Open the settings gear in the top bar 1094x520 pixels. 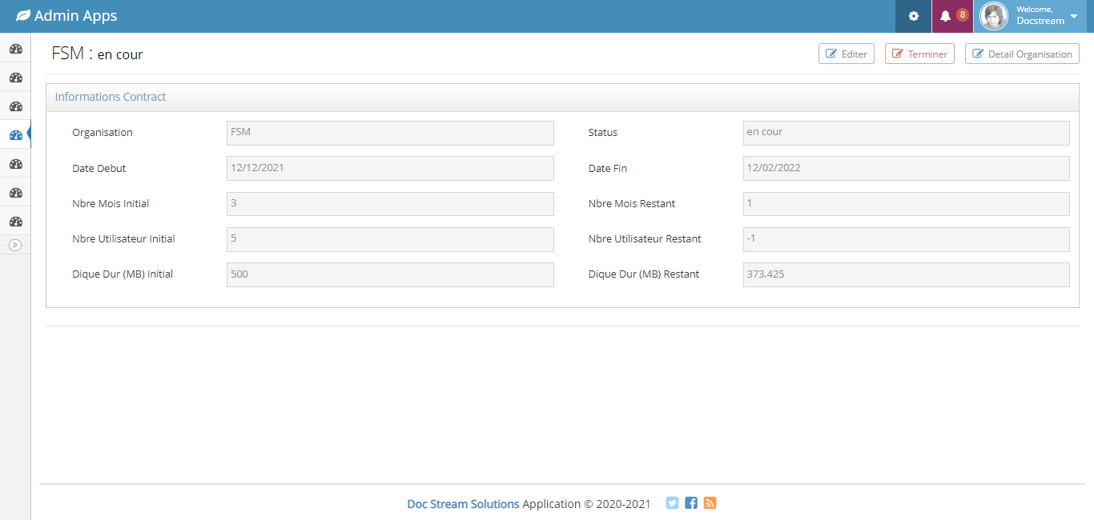tap(913, 16)
